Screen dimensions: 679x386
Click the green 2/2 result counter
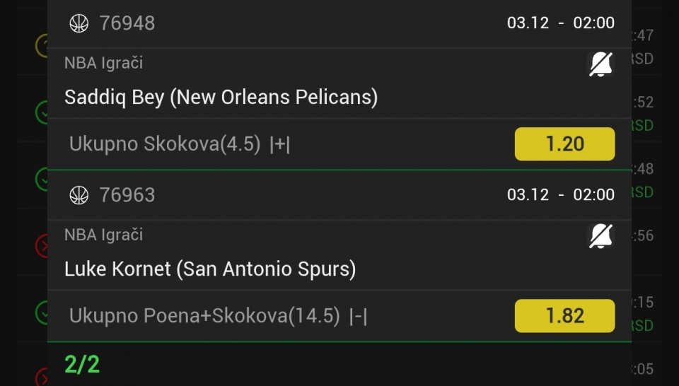(82, 365)
